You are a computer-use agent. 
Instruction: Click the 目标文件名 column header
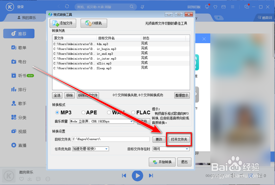(x=119, y=38)
